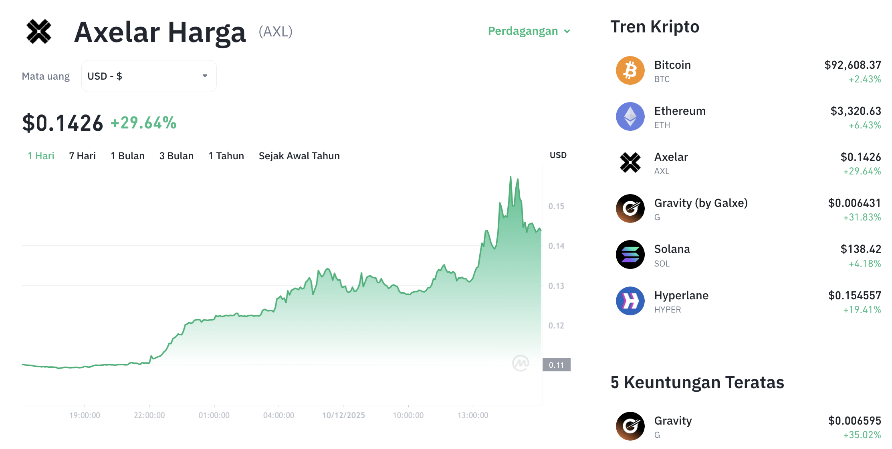This screenshot has height=449, width=892.
Task: Open the Hyperlane name link
Action: click(681, 296)
